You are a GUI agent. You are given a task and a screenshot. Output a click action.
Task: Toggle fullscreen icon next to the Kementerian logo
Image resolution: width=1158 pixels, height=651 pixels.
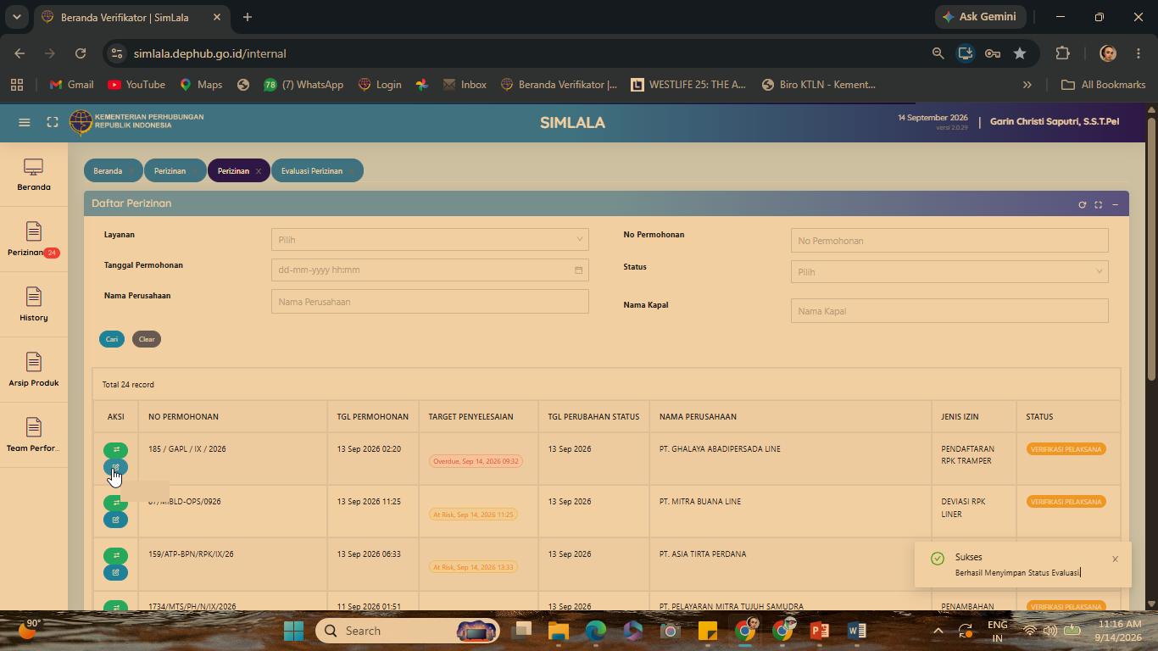point(53,122)
